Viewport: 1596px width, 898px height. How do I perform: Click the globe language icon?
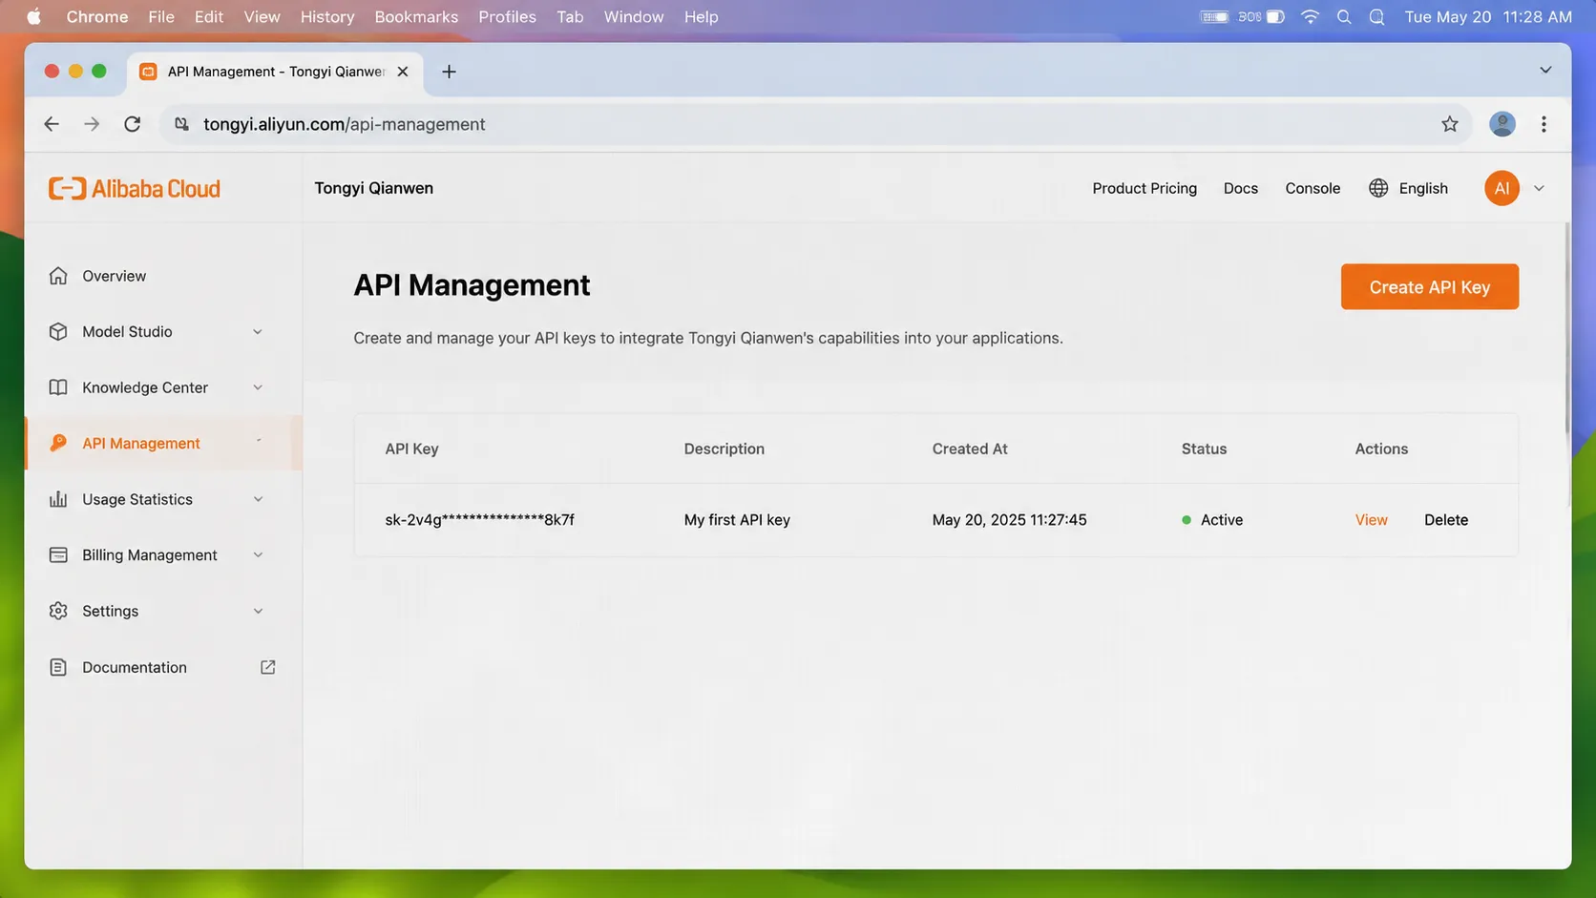(x=1378, y=188)
